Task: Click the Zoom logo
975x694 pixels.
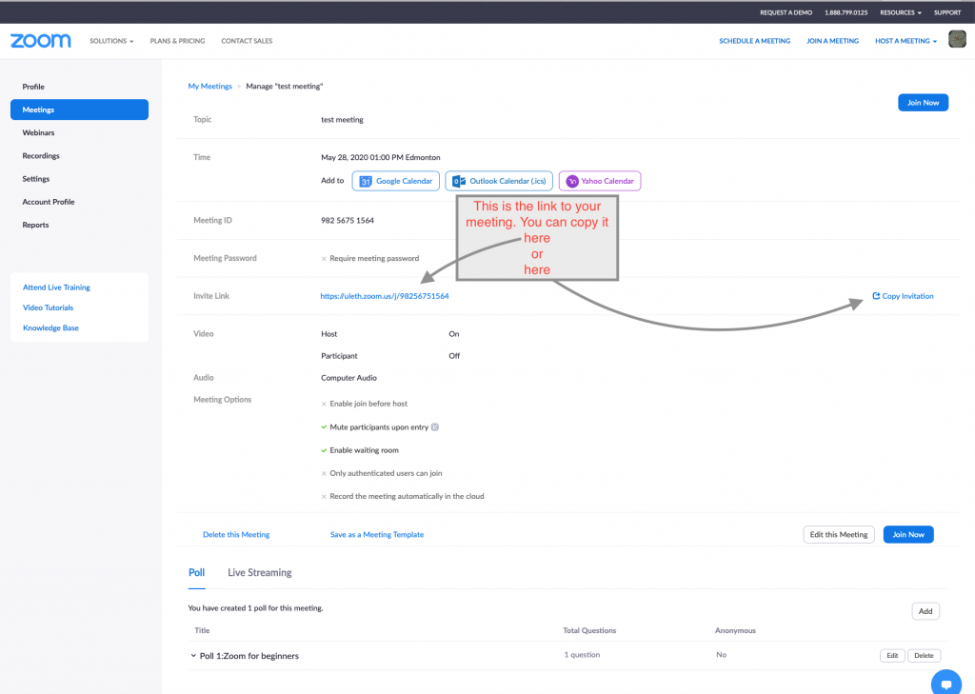Action: point(40,41)
